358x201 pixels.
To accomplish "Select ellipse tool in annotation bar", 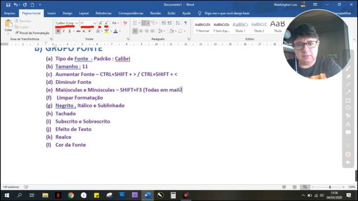I will (x=348, y=108).
